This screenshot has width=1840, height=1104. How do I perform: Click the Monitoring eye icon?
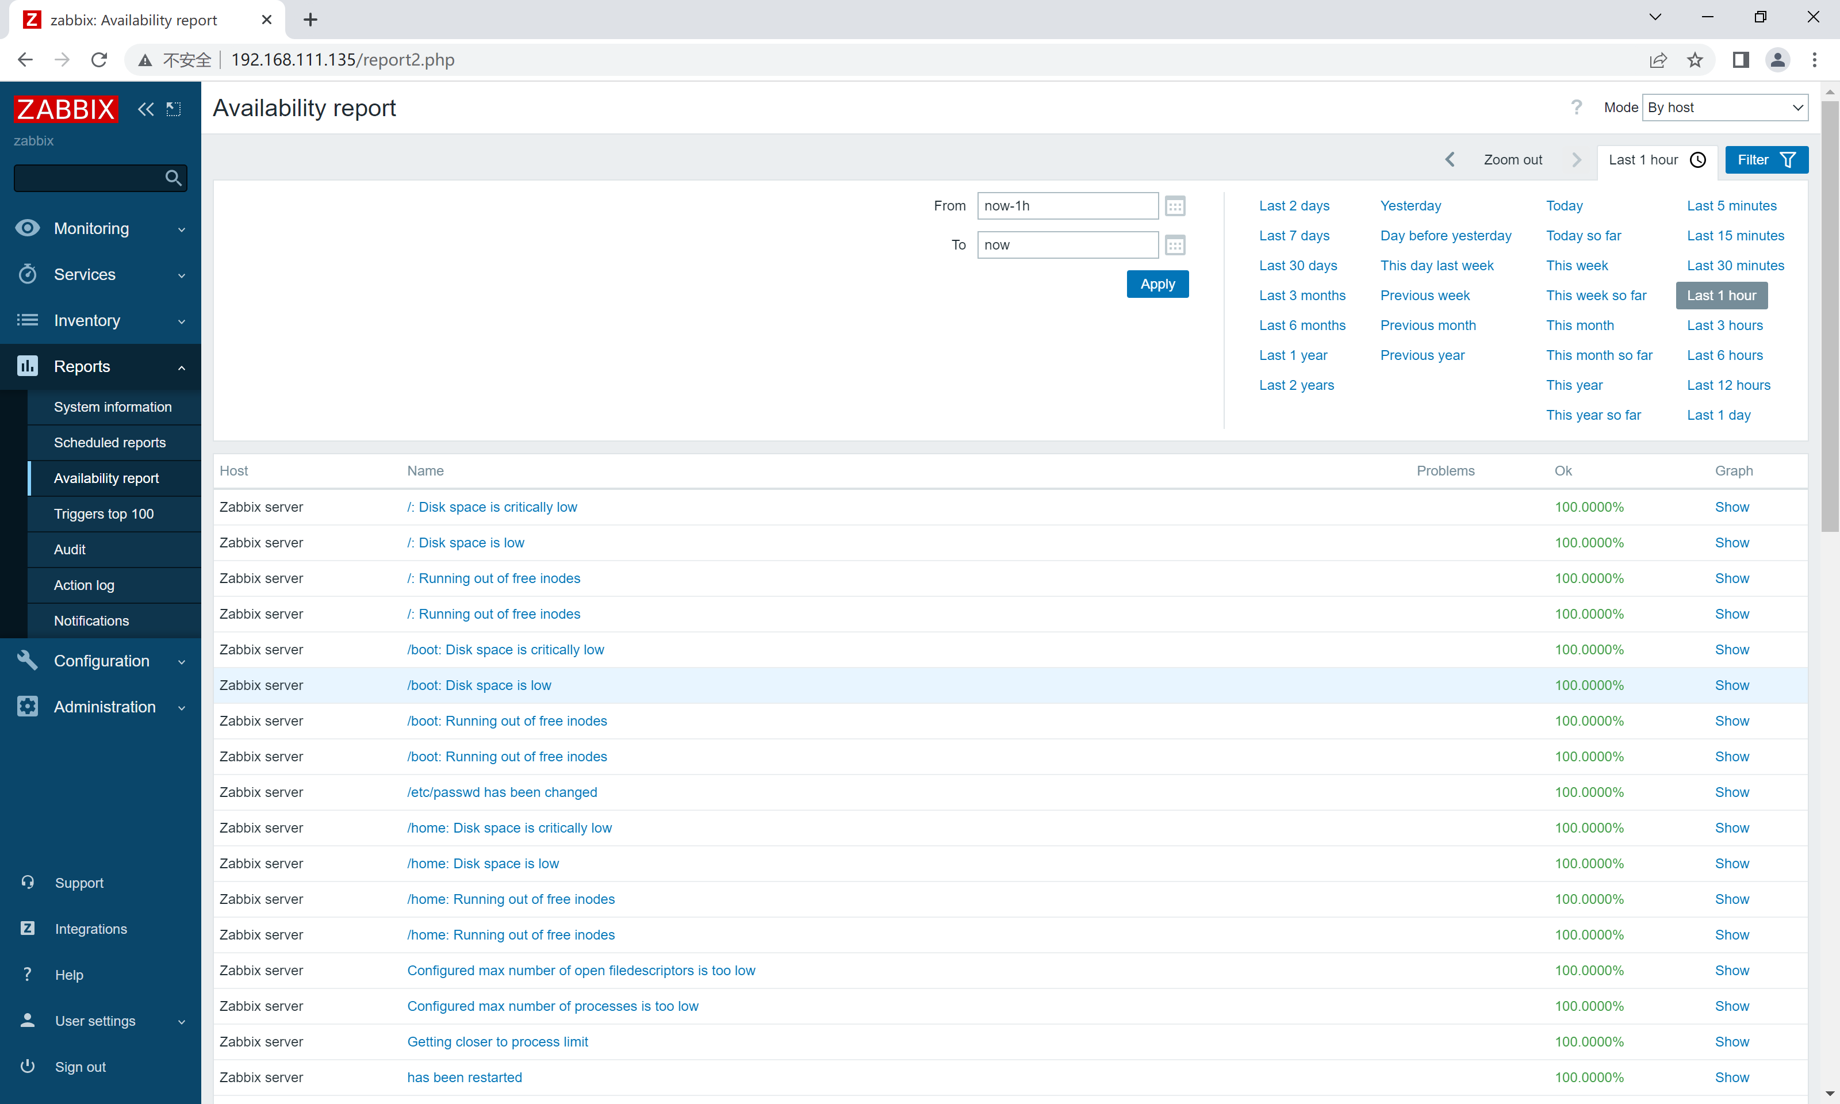tap(28, 228)
